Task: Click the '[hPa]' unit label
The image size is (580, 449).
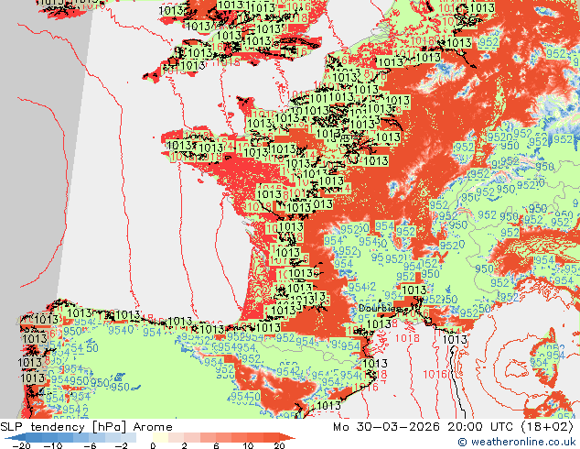Action: click(x=109, y=427)
